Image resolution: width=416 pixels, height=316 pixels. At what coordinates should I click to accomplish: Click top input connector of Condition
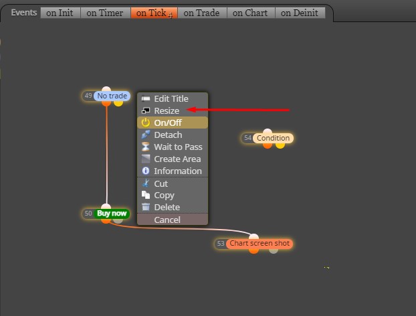tap(268, 132)
